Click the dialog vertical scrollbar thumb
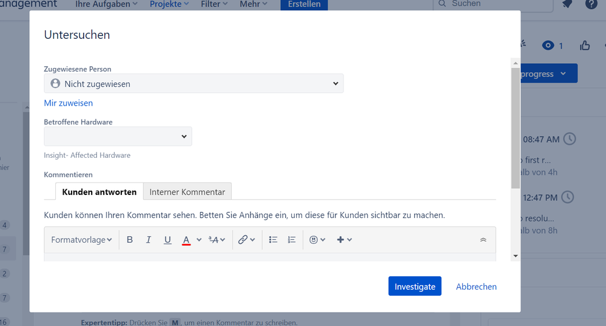Screen dimensions: 606x326 click(516, 128)
